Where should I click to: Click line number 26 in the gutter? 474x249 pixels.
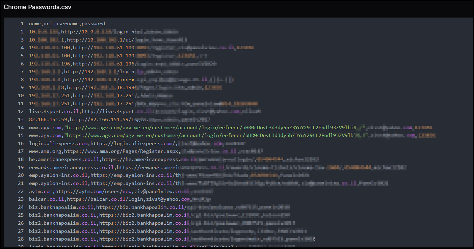[21, 223]
